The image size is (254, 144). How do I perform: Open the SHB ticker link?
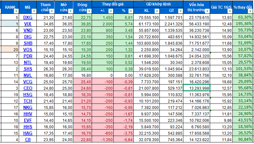click(28, 43)
